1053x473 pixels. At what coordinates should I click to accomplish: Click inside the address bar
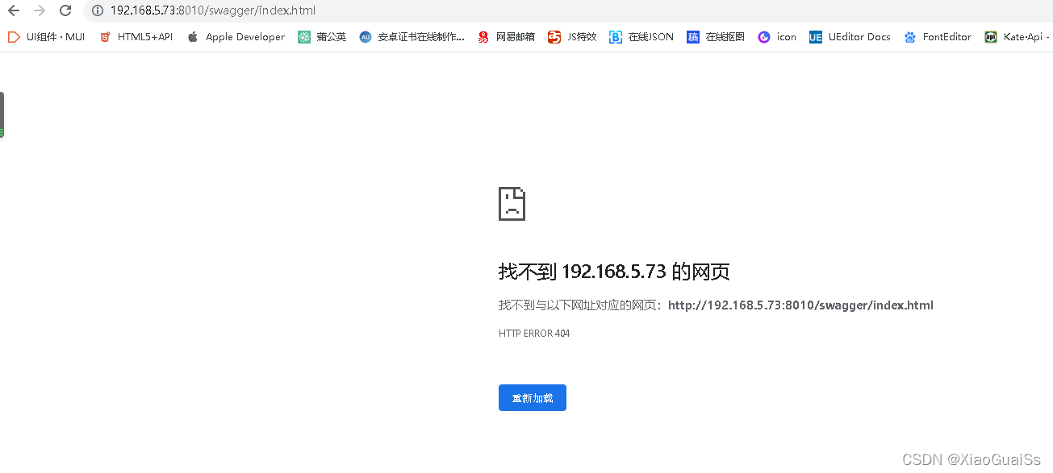click(x=242, y=11)
